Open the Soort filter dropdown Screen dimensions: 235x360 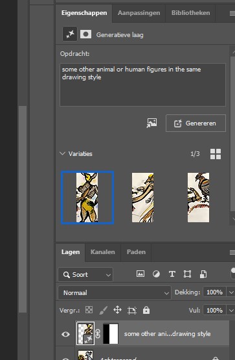pyautogui.click(x=85, y=274)
